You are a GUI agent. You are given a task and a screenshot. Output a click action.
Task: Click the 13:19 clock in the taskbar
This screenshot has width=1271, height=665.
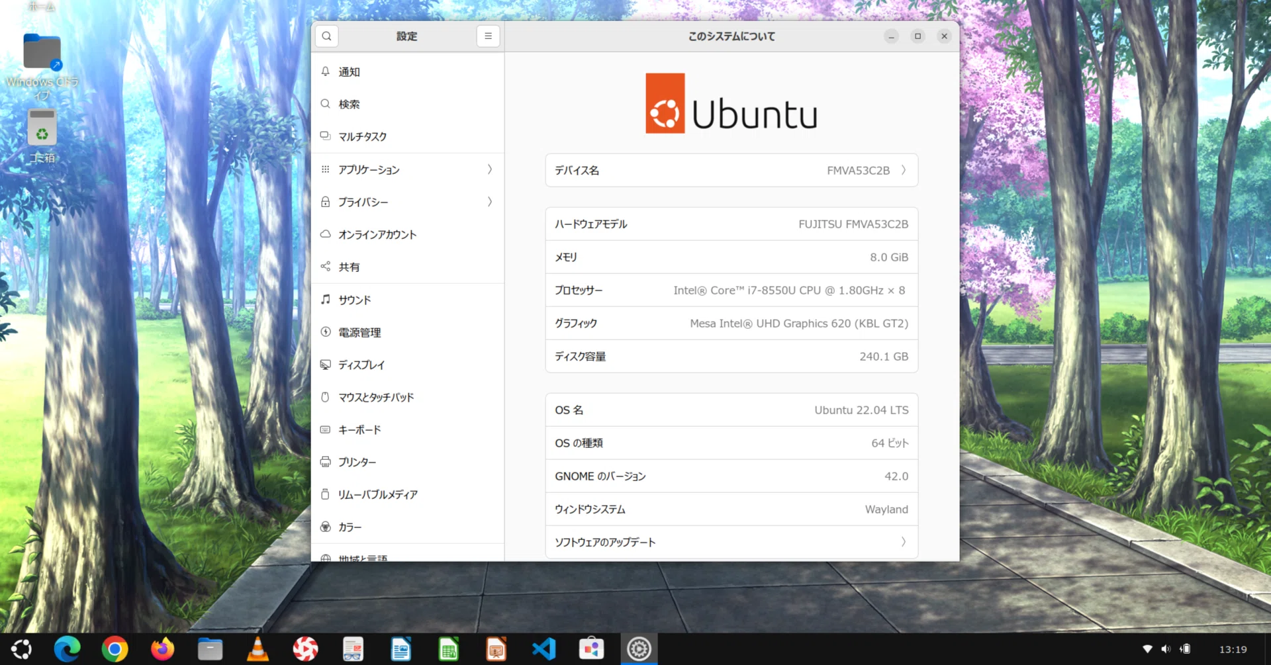(x=1233, y=650)
